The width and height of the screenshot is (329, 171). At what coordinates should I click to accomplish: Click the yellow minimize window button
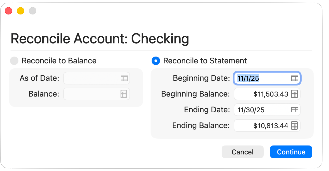point(20,11)
